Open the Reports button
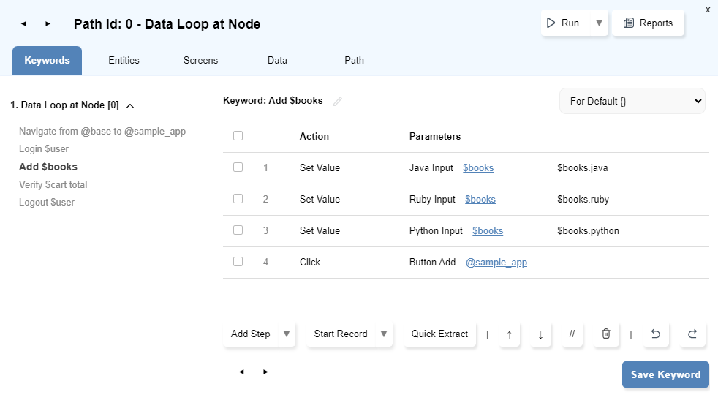Screen dimensions: 718x403 pos(648,23)
